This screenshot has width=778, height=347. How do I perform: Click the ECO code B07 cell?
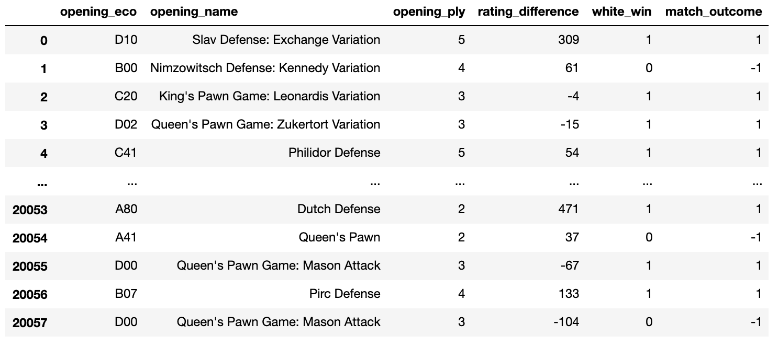(x=126, y=294)
